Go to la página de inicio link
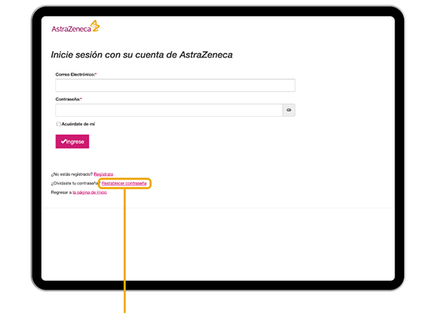The height and width of the screenshot is (317, 436). [90, 193]
